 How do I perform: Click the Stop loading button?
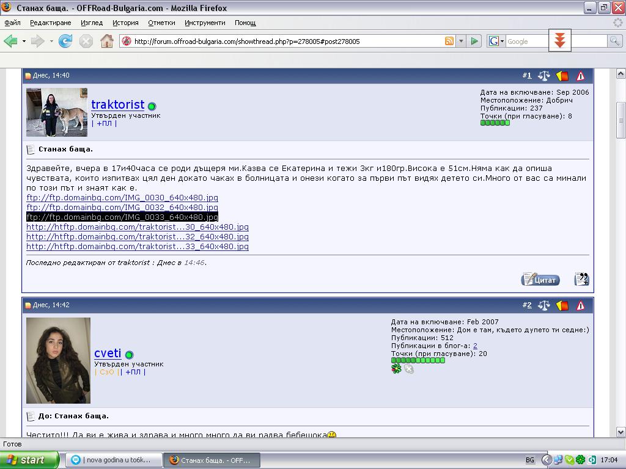(86, 41)
